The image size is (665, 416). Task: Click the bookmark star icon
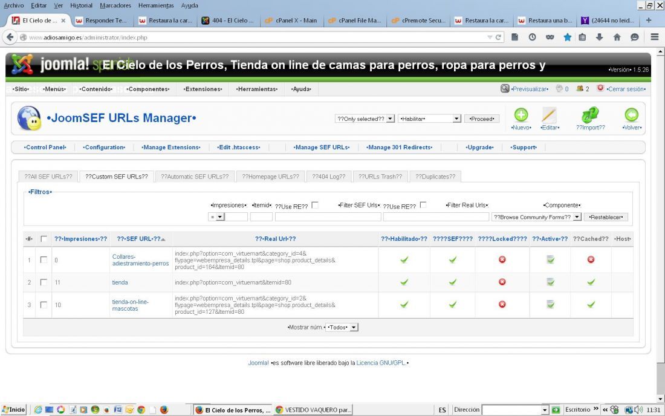click(x=567, y=37)
